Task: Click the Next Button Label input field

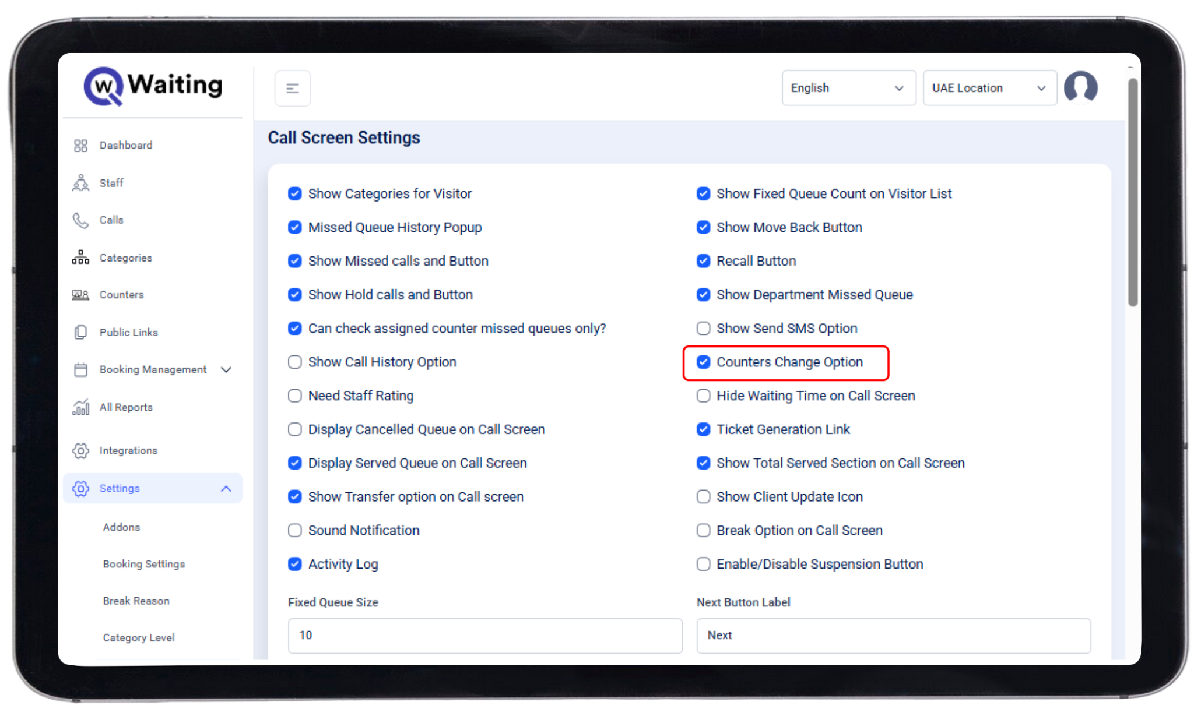Action: pyautogui.click(x=894, y=636)
